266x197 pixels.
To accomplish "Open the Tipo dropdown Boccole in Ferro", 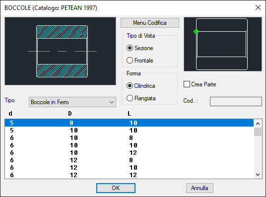I will coord(72,102).
